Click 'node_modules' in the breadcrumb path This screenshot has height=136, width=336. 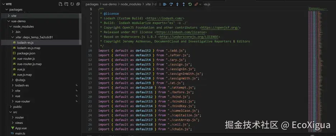pyautogui.click(x=131, y=4)
